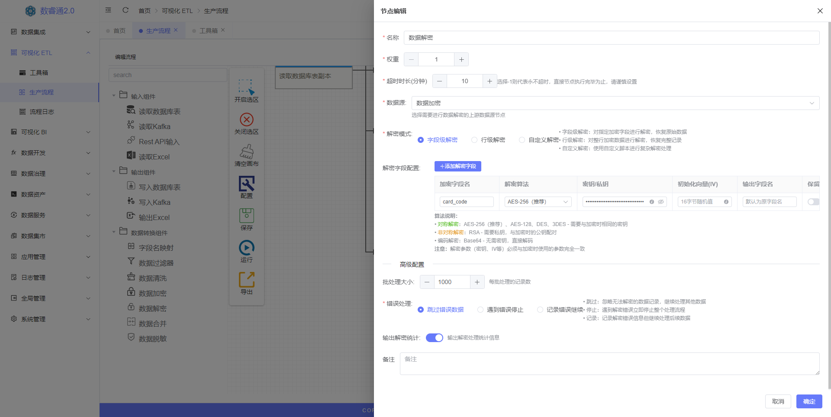This screenshot has height=417, width=831.
Task: Click the 输出字段名 input field
Action: pos(770,202)
